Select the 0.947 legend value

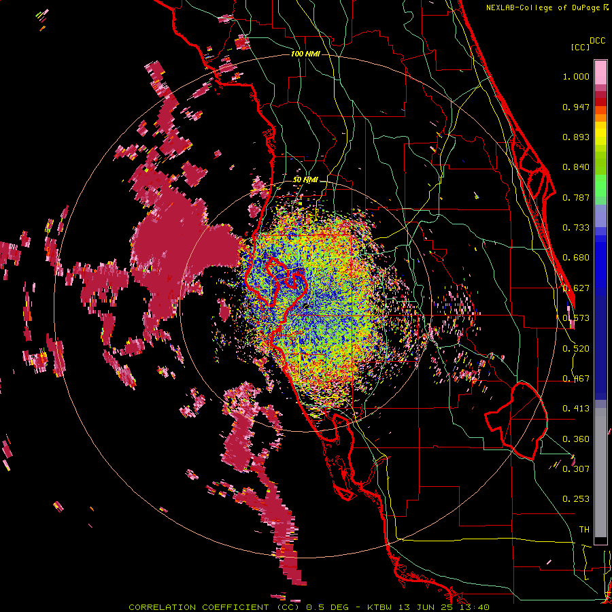coord(576,107)
